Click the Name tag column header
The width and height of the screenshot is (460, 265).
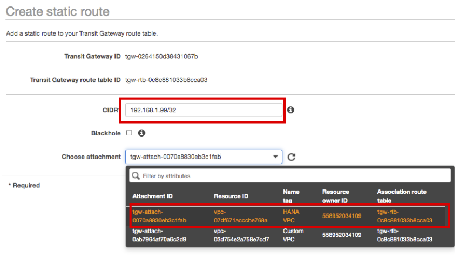point(291,195)
